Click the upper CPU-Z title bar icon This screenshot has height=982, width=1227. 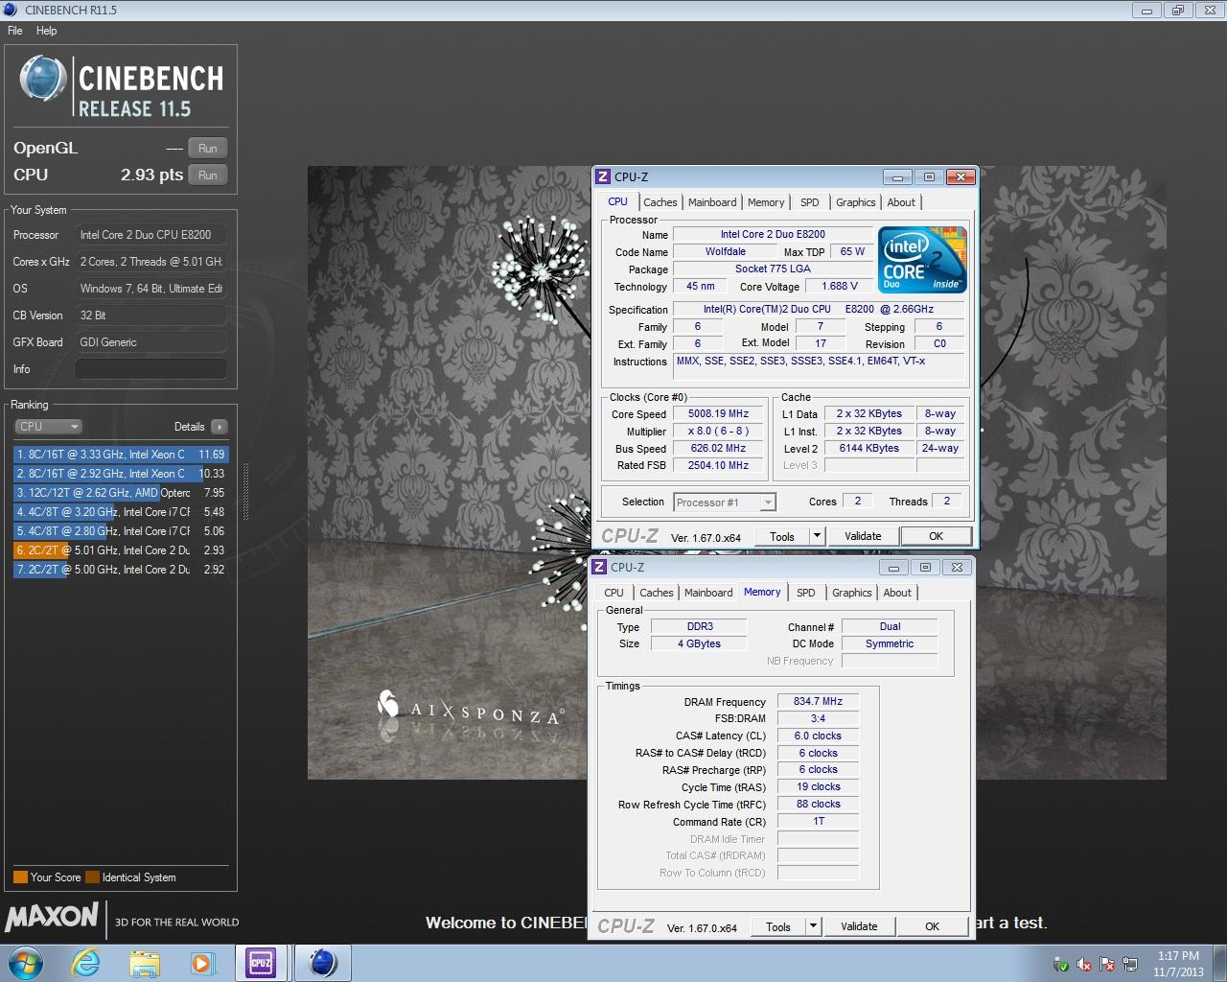[603, 176]
